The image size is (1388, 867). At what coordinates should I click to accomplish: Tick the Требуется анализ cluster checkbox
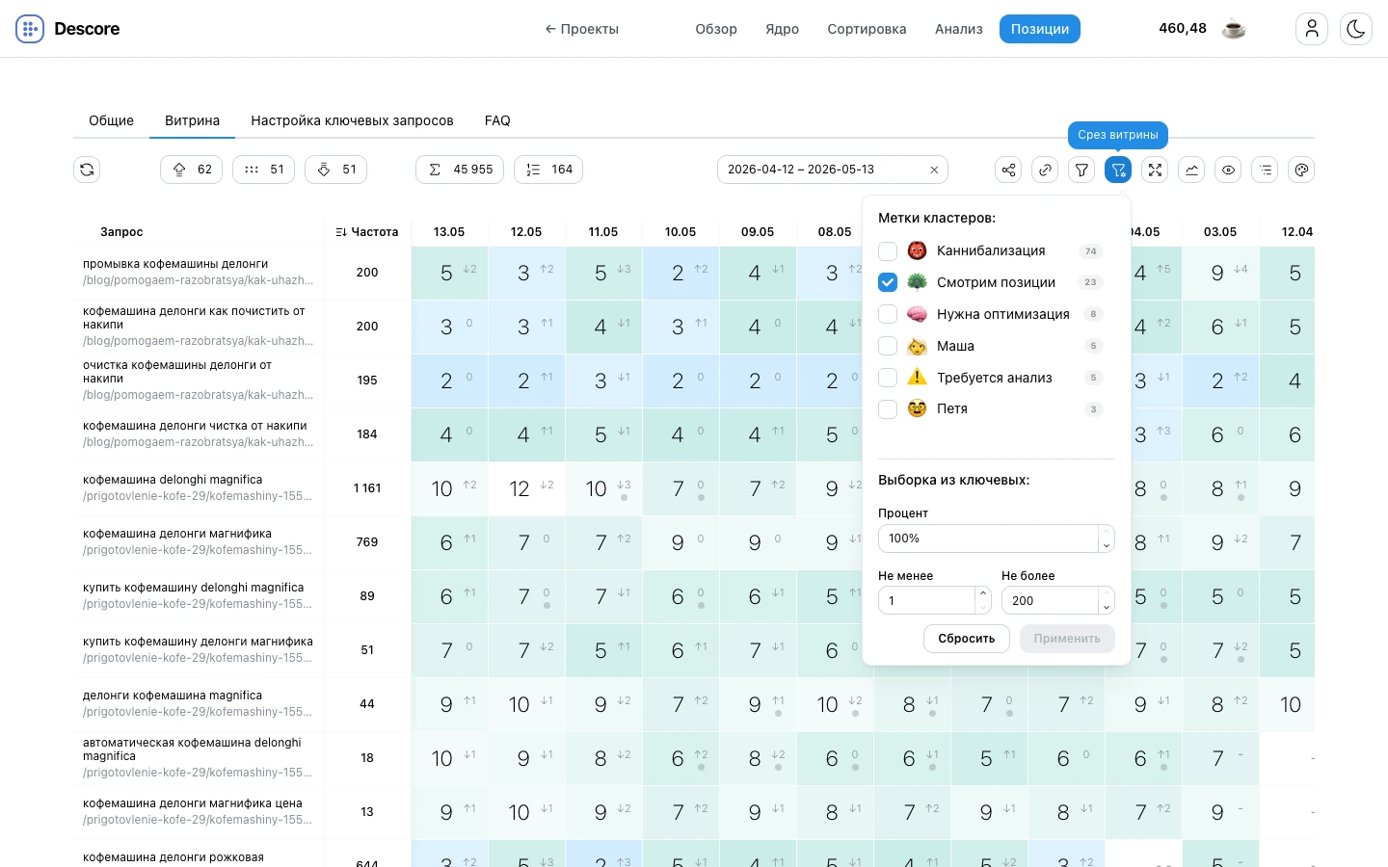(888, 378)
